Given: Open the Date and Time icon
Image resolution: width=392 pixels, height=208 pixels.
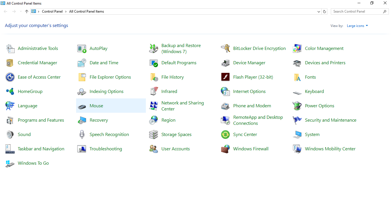Looking at the screenshot, I should pos(82,63).
